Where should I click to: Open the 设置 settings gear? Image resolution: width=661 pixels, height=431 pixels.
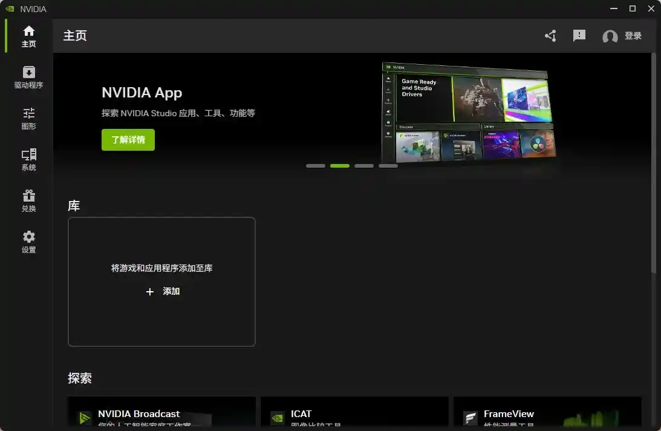[28, 242]
